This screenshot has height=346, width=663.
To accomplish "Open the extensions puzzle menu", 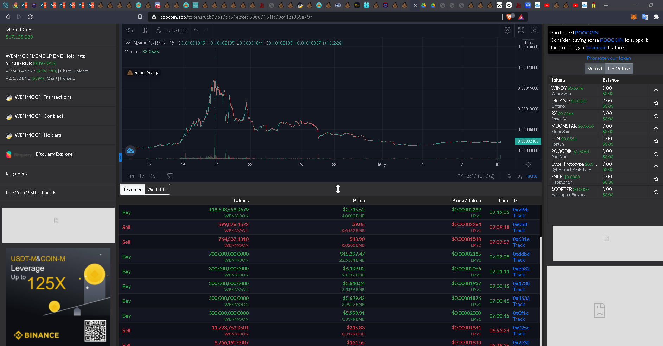I will coord(656,17).
